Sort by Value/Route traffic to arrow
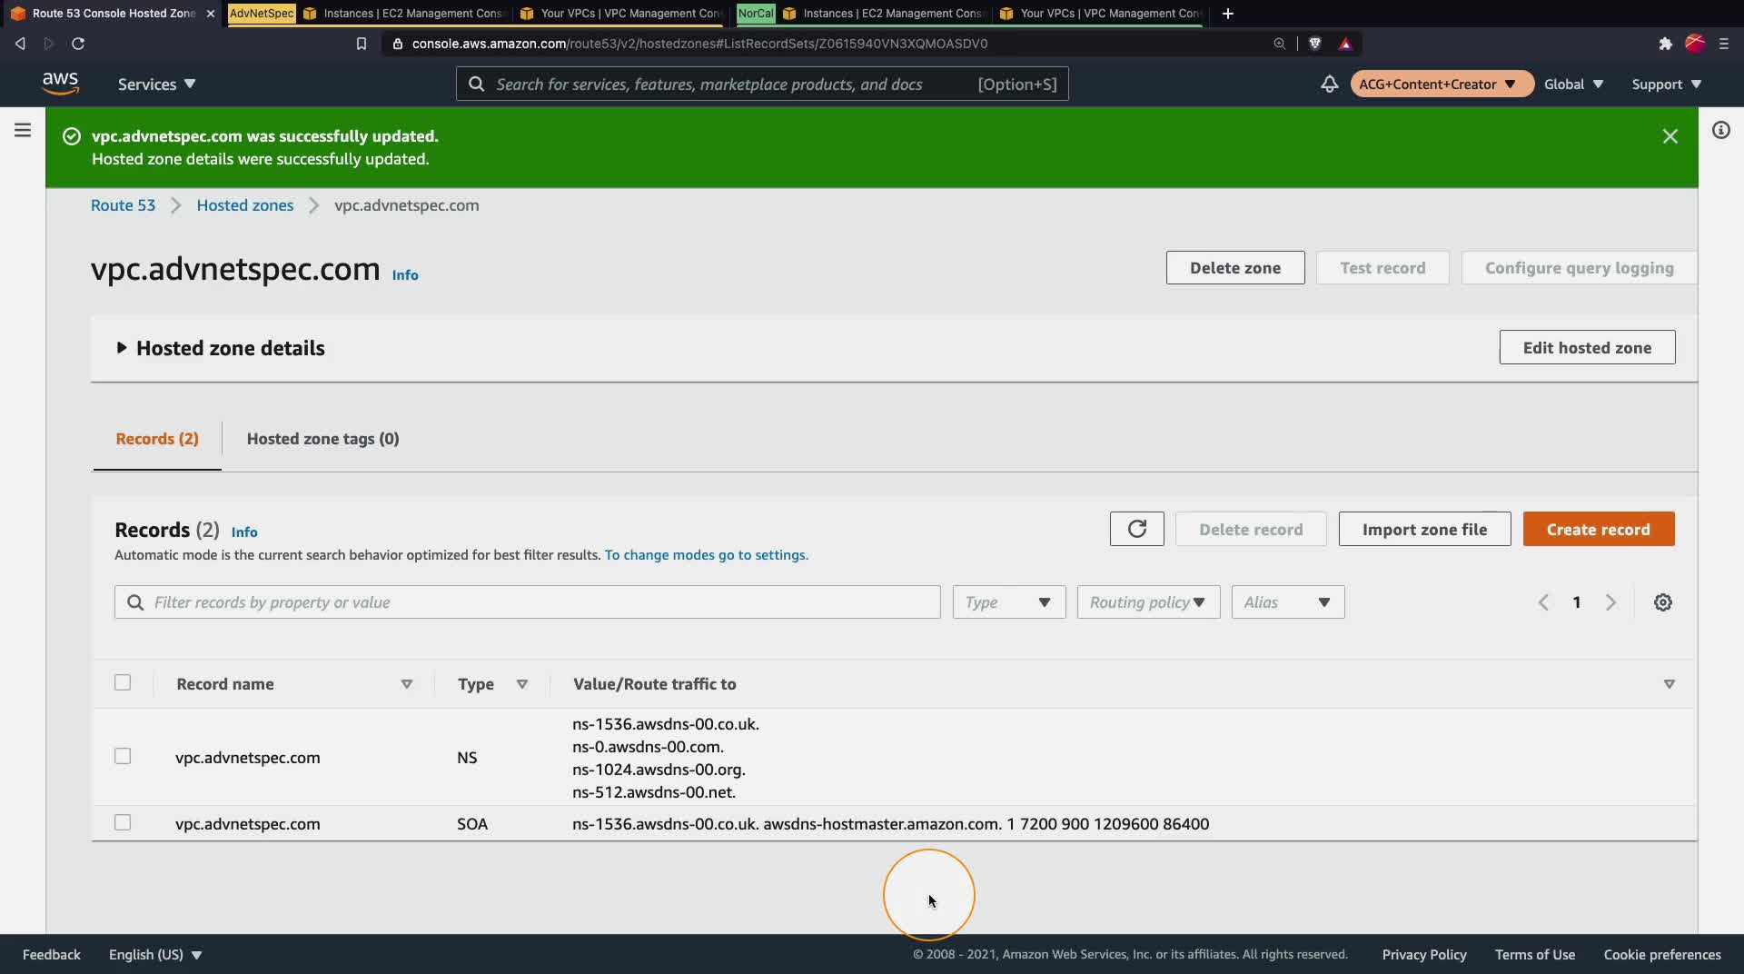 tap(1669, 684)
